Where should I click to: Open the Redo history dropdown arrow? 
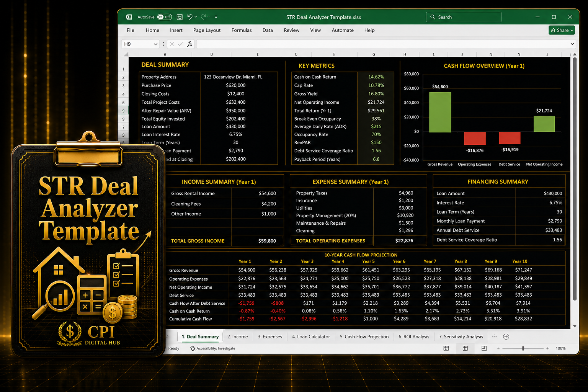[209, 17]
